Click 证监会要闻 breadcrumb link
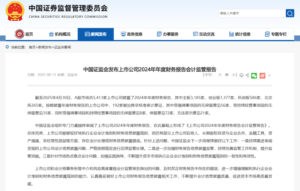 pyautogui.click(x=62, y=47)
